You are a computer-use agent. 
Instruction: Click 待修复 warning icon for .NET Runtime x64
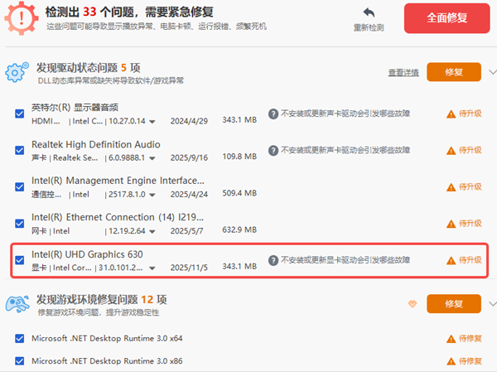tap(451, 339)
